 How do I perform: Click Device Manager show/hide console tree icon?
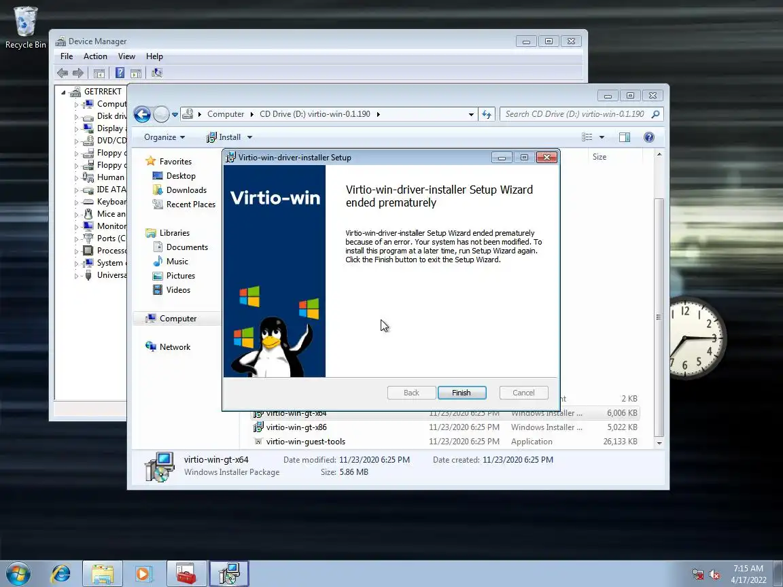pos(99,73)
